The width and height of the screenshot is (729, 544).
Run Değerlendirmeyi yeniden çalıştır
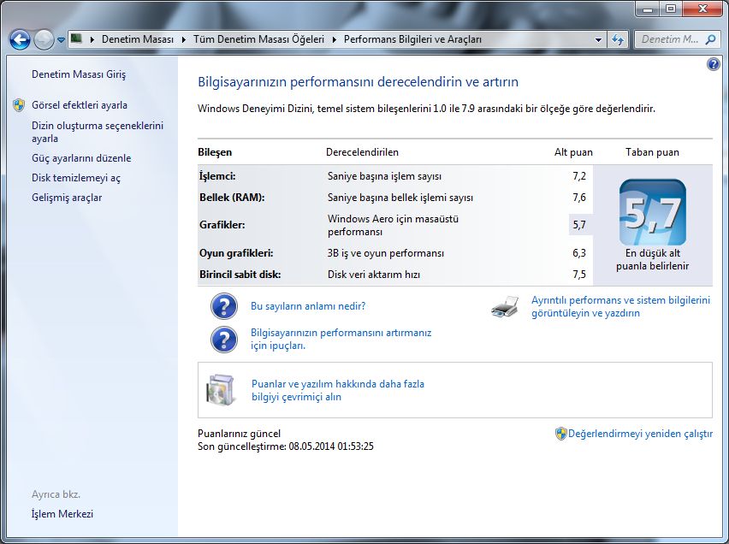click(x=640, y=434)
